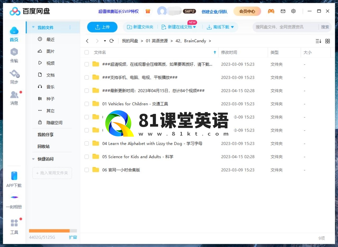Switch to grid view layout
338x247 pixels.
coord(328,41)
